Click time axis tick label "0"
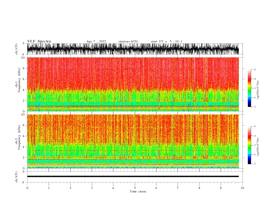The width and height of the screenshot is (273, 211). (27, 188)
